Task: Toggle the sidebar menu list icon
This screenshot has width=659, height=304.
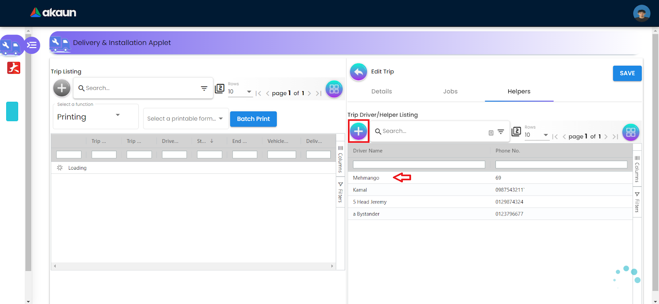Action: click(x=32, y=45)
